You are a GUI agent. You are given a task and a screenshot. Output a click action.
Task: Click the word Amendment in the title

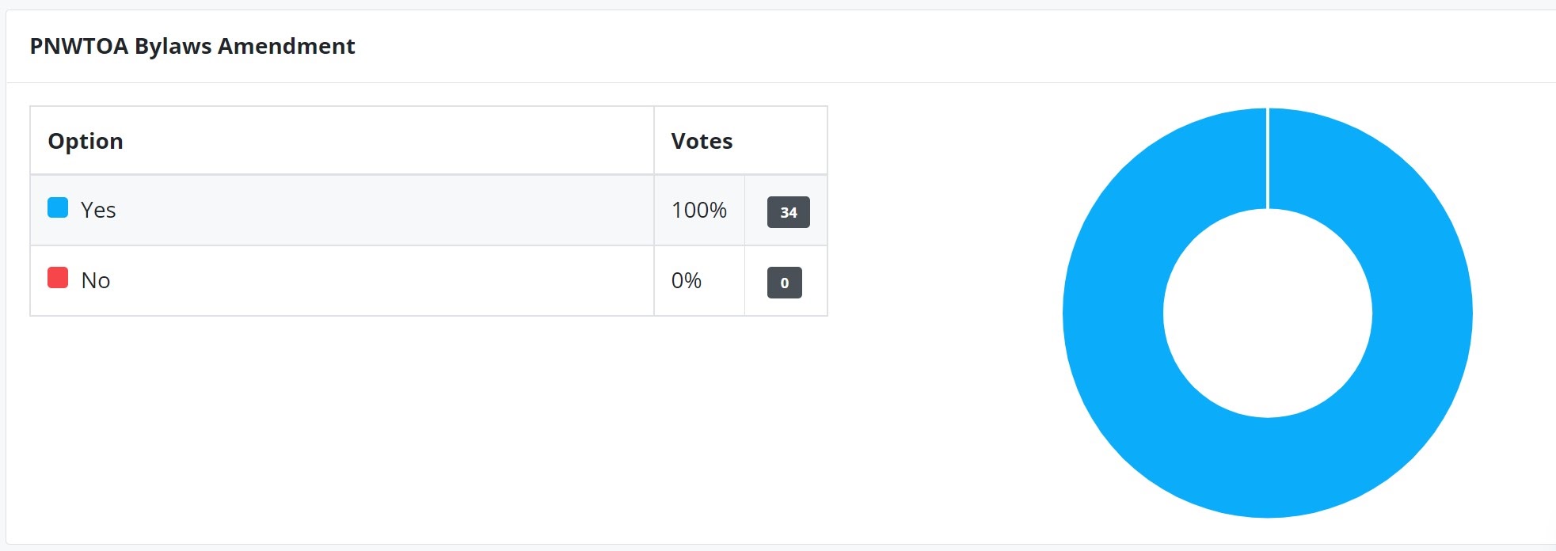pyautogui.click(x=286, y=46)
